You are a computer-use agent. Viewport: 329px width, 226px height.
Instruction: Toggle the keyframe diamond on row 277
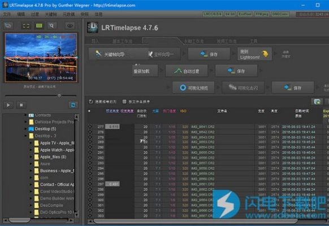click(90, 127)
